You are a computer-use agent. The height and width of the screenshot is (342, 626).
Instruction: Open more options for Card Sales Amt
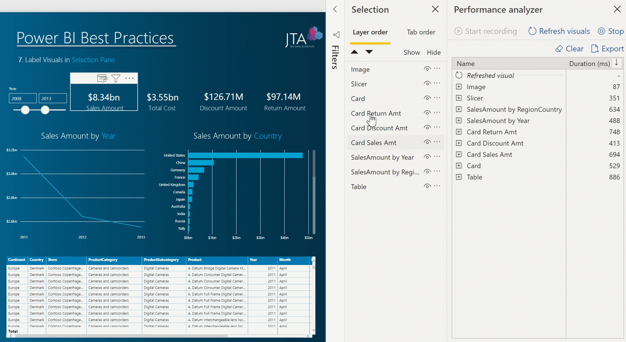point(437,142)
